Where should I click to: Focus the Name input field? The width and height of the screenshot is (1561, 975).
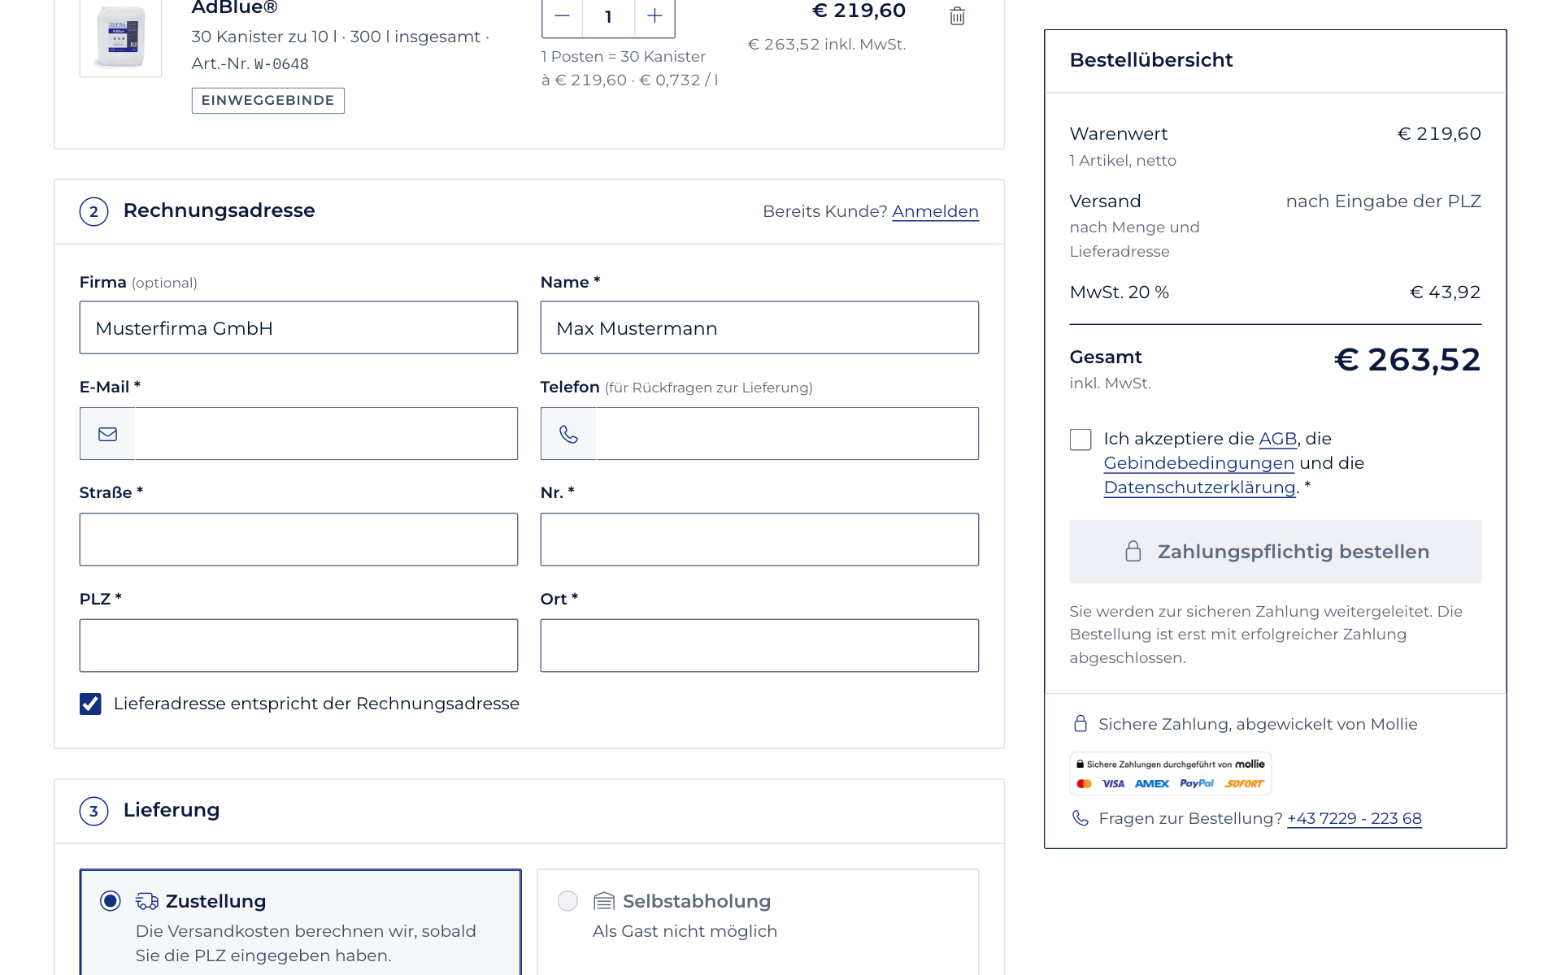[x=759, y=328]
